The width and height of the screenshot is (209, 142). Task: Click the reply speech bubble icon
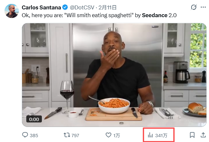(x=25, y=135)
